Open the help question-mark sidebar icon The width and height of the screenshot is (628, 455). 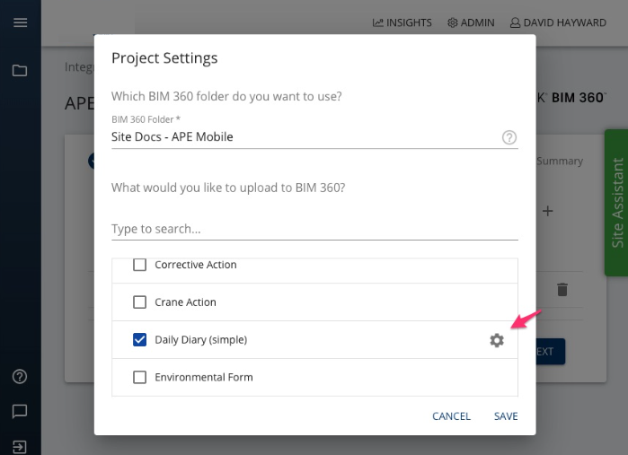(x=20, y=376)
